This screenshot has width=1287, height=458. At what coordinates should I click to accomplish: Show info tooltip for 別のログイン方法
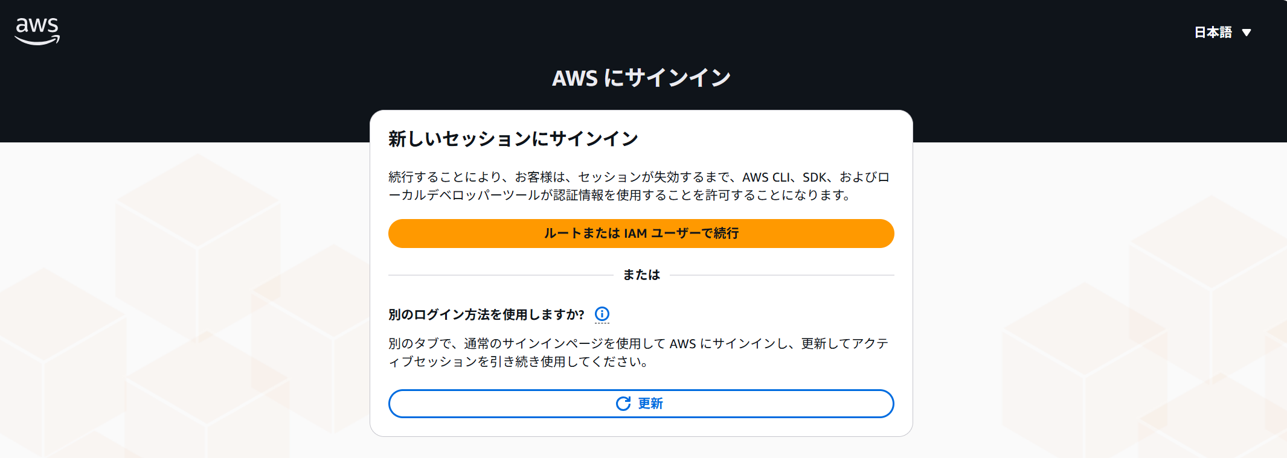point(602,314)
